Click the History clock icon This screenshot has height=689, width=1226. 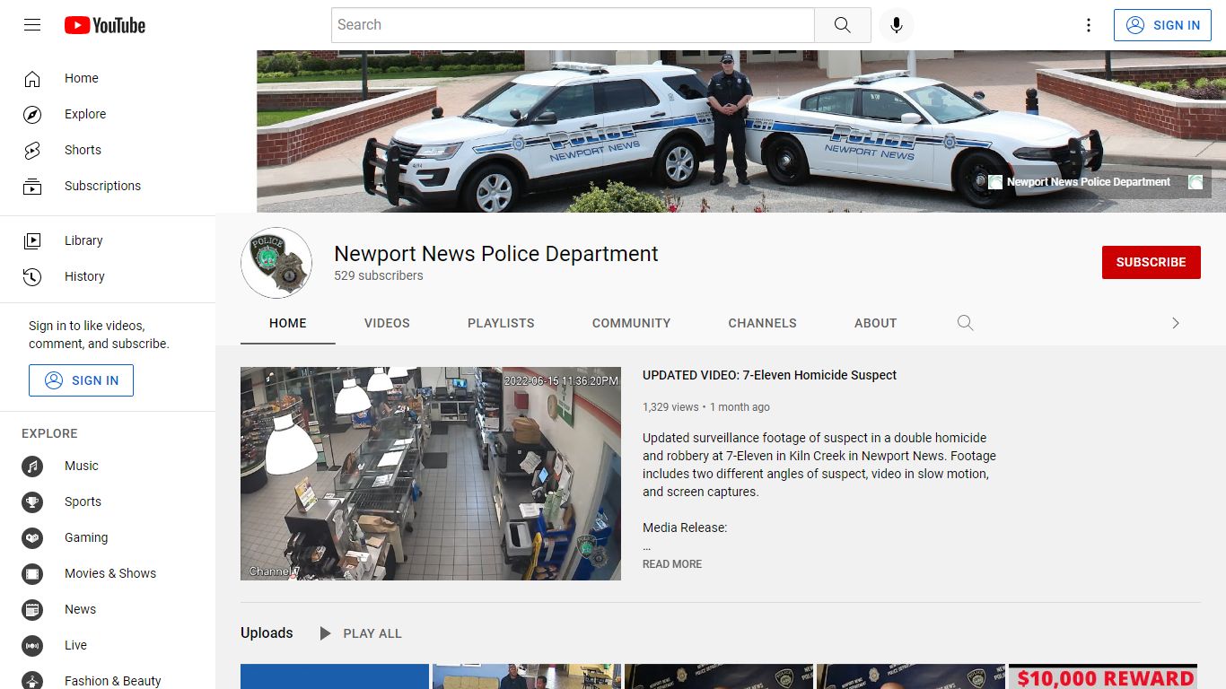32,276
